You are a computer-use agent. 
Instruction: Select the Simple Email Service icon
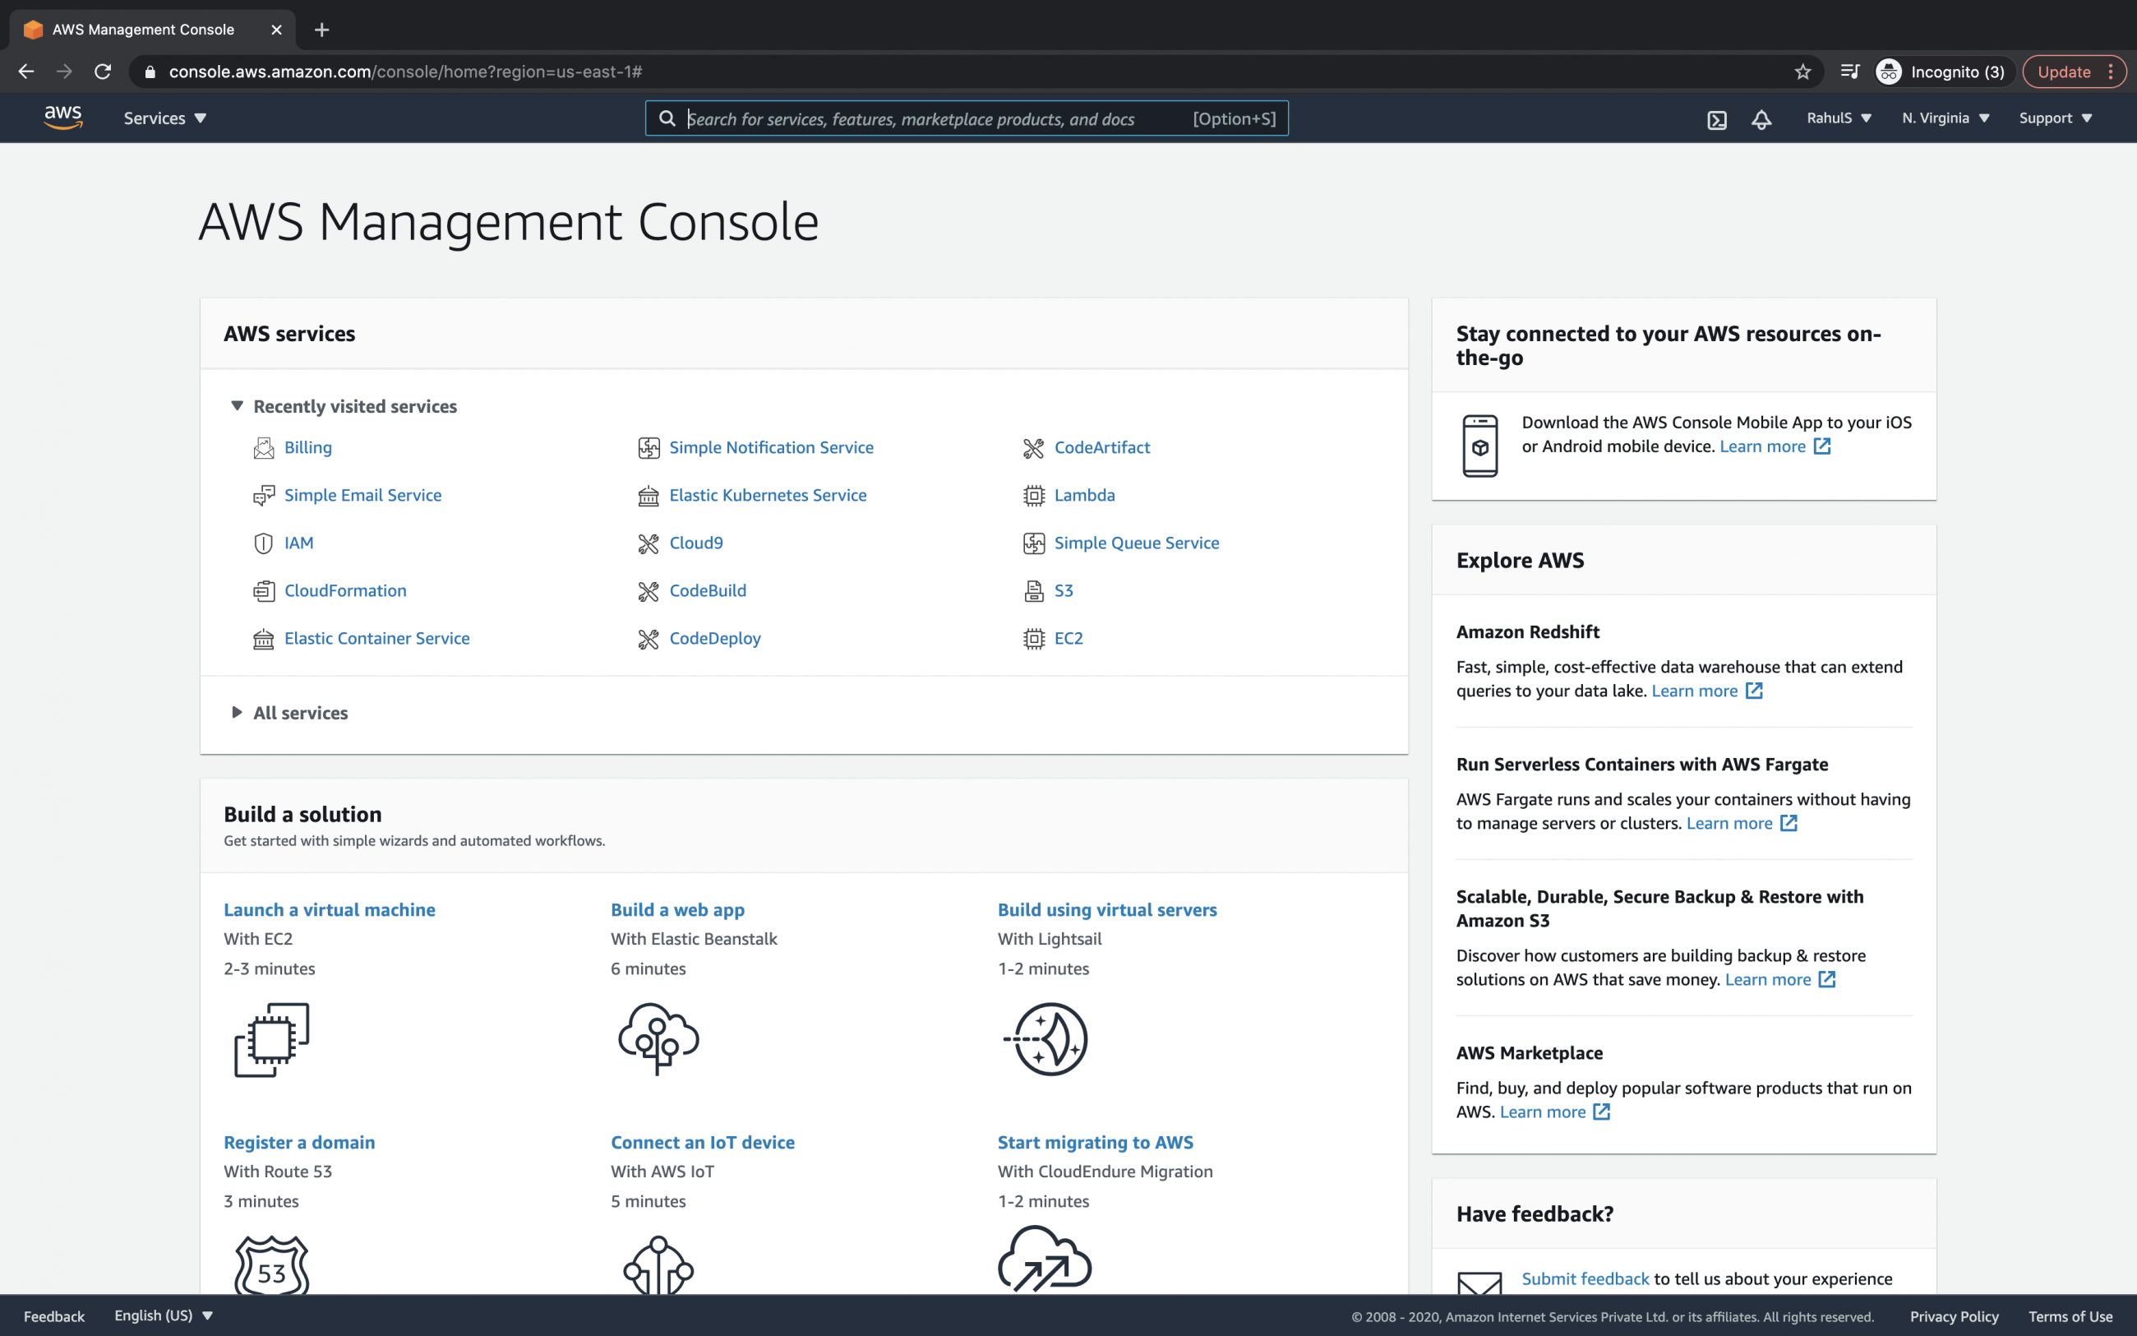coord(262,495)
